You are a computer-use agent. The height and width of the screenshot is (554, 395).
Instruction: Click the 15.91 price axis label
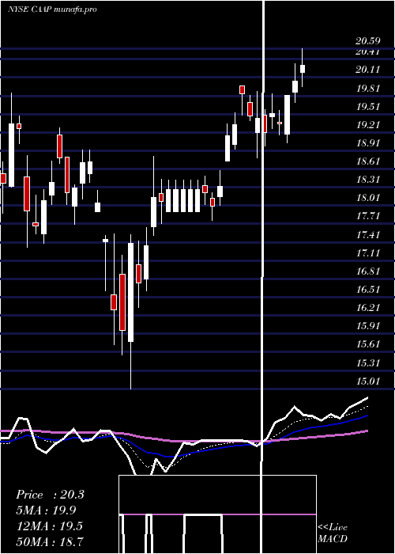click(x=368, y=326)
